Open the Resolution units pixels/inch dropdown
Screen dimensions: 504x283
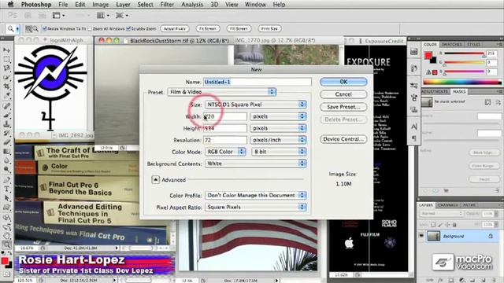point(278,140)
